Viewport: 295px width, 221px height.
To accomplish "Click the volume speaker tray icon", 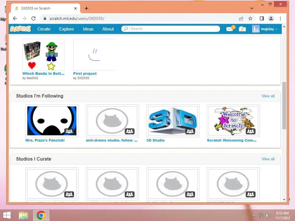I will point(268,216).
